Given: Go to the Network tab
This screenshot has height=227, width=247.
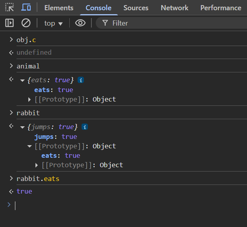Looking at the screenshot, I should (x=175, y=8).
